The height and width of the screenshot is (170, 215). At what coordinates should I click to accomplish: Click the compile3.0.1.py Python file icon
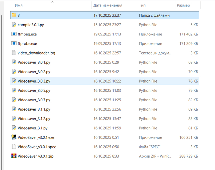pyautogui.click(x=14, y=25)
